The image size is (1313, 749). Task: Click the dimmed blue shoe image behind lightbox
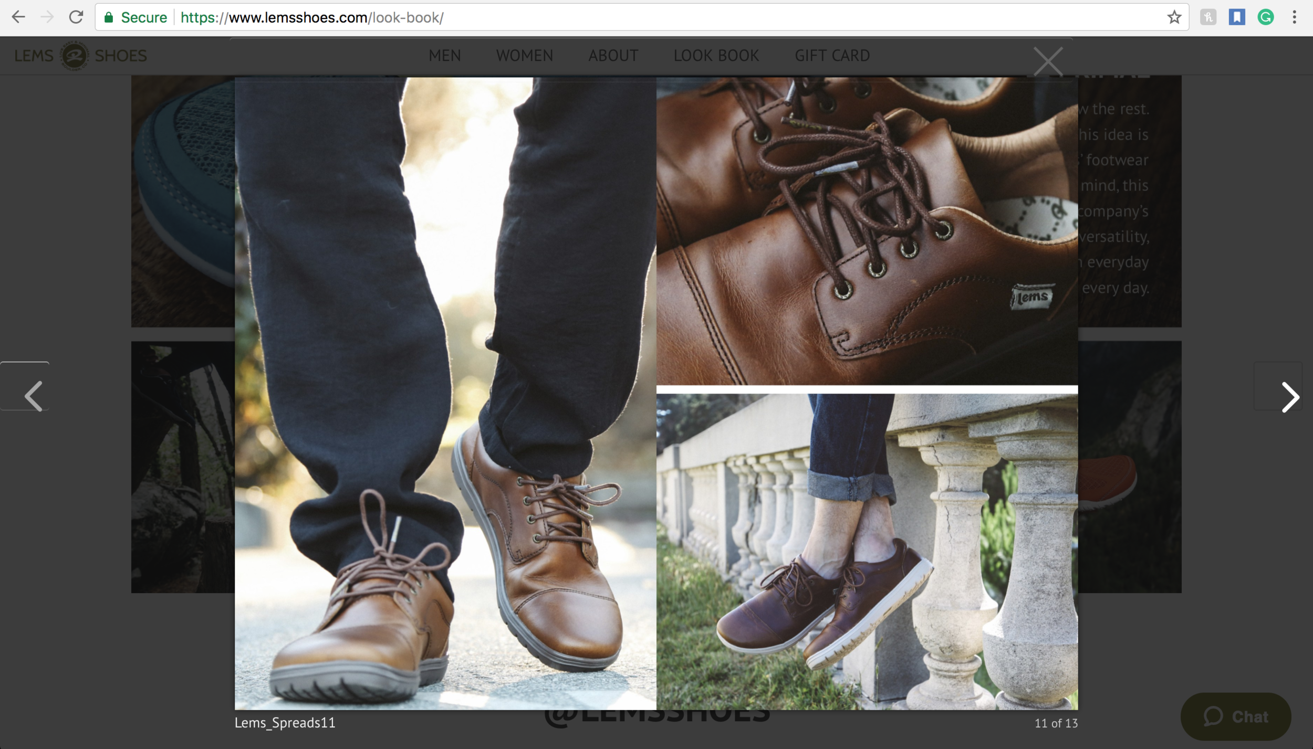tap(183, 202)
